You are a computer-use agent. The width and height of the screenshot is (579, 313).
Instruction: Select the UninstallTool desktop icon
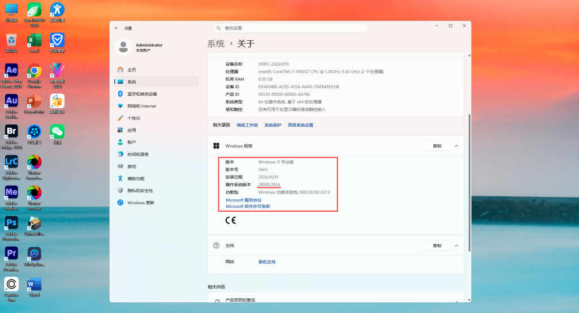click(x=34, y=226)
